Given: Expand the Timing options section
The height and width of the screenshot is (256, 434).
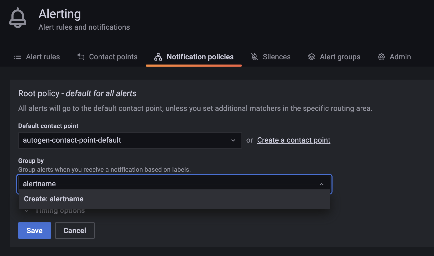Looking at the screenshot, I should 60,210.
